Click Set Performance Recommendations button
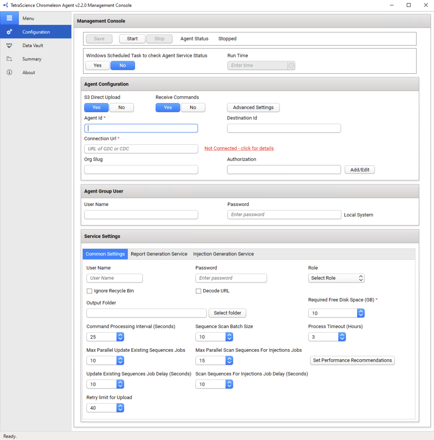 tap(352, 360)
